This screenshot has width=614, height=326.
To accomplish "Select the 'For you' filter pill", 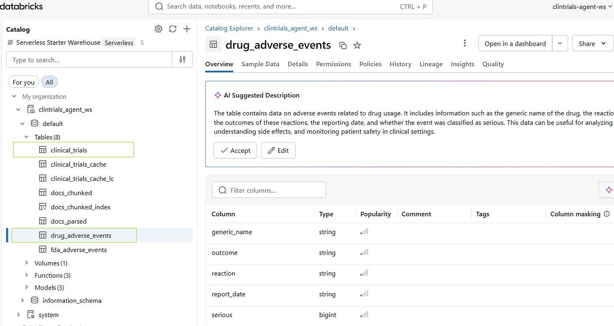I will tap(24, 82).
